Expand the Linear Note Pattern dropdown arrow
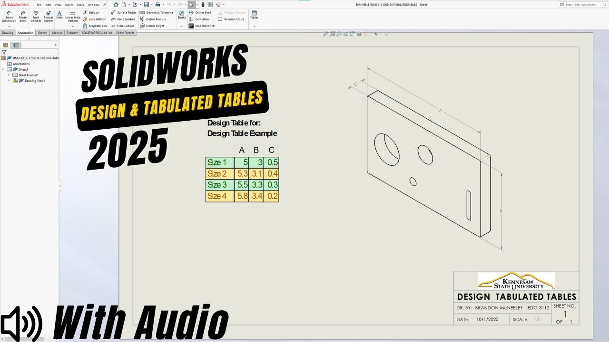 click(73, 26)
